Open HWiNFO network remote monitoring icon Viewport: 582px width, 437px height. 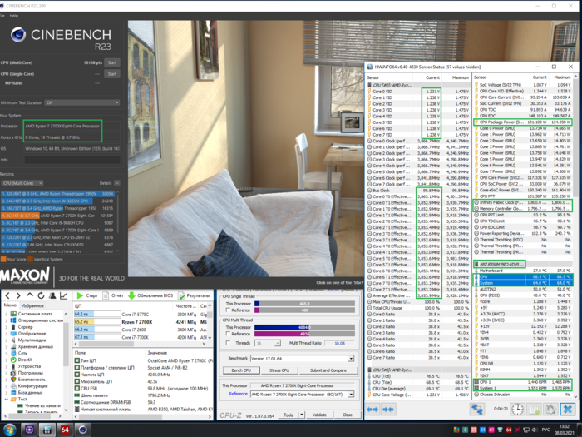pyautogui.click(x=477, y=410)
